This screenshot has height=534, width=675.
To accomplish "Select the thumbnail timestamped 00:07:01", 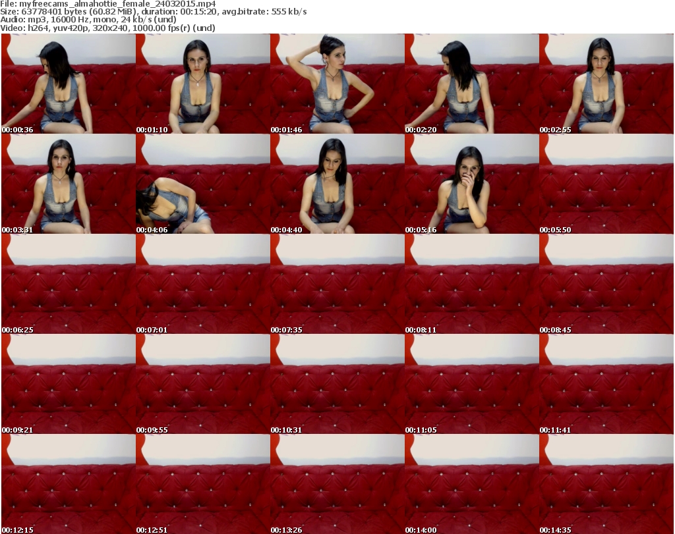I will point(203,284).
